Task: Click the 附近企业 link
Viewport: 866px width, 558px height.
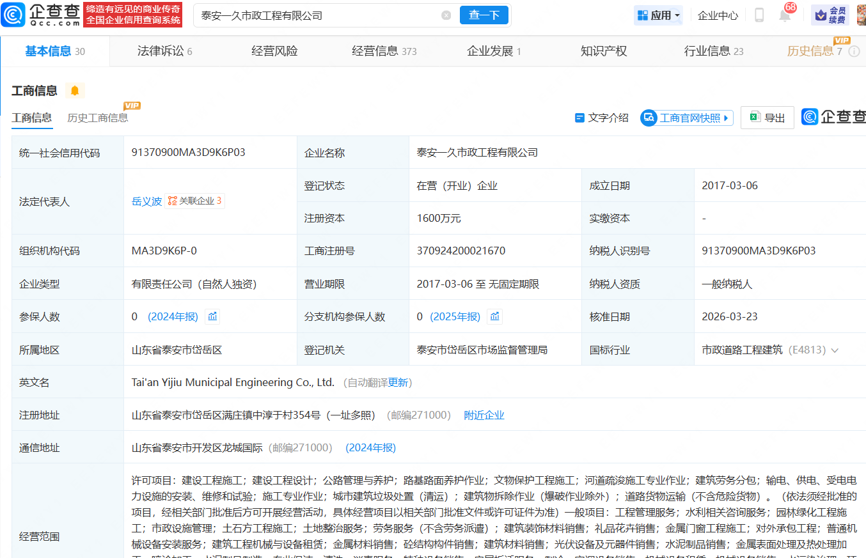Action: [484, 415]
